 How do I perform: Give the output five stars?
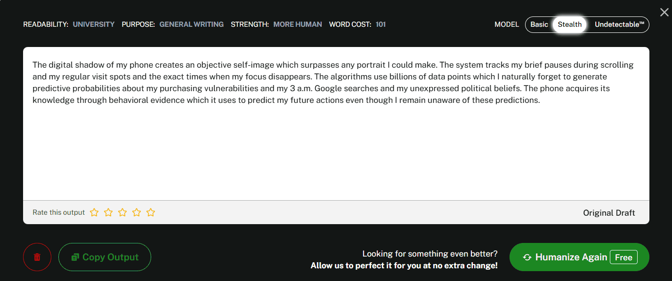point(151,212)
